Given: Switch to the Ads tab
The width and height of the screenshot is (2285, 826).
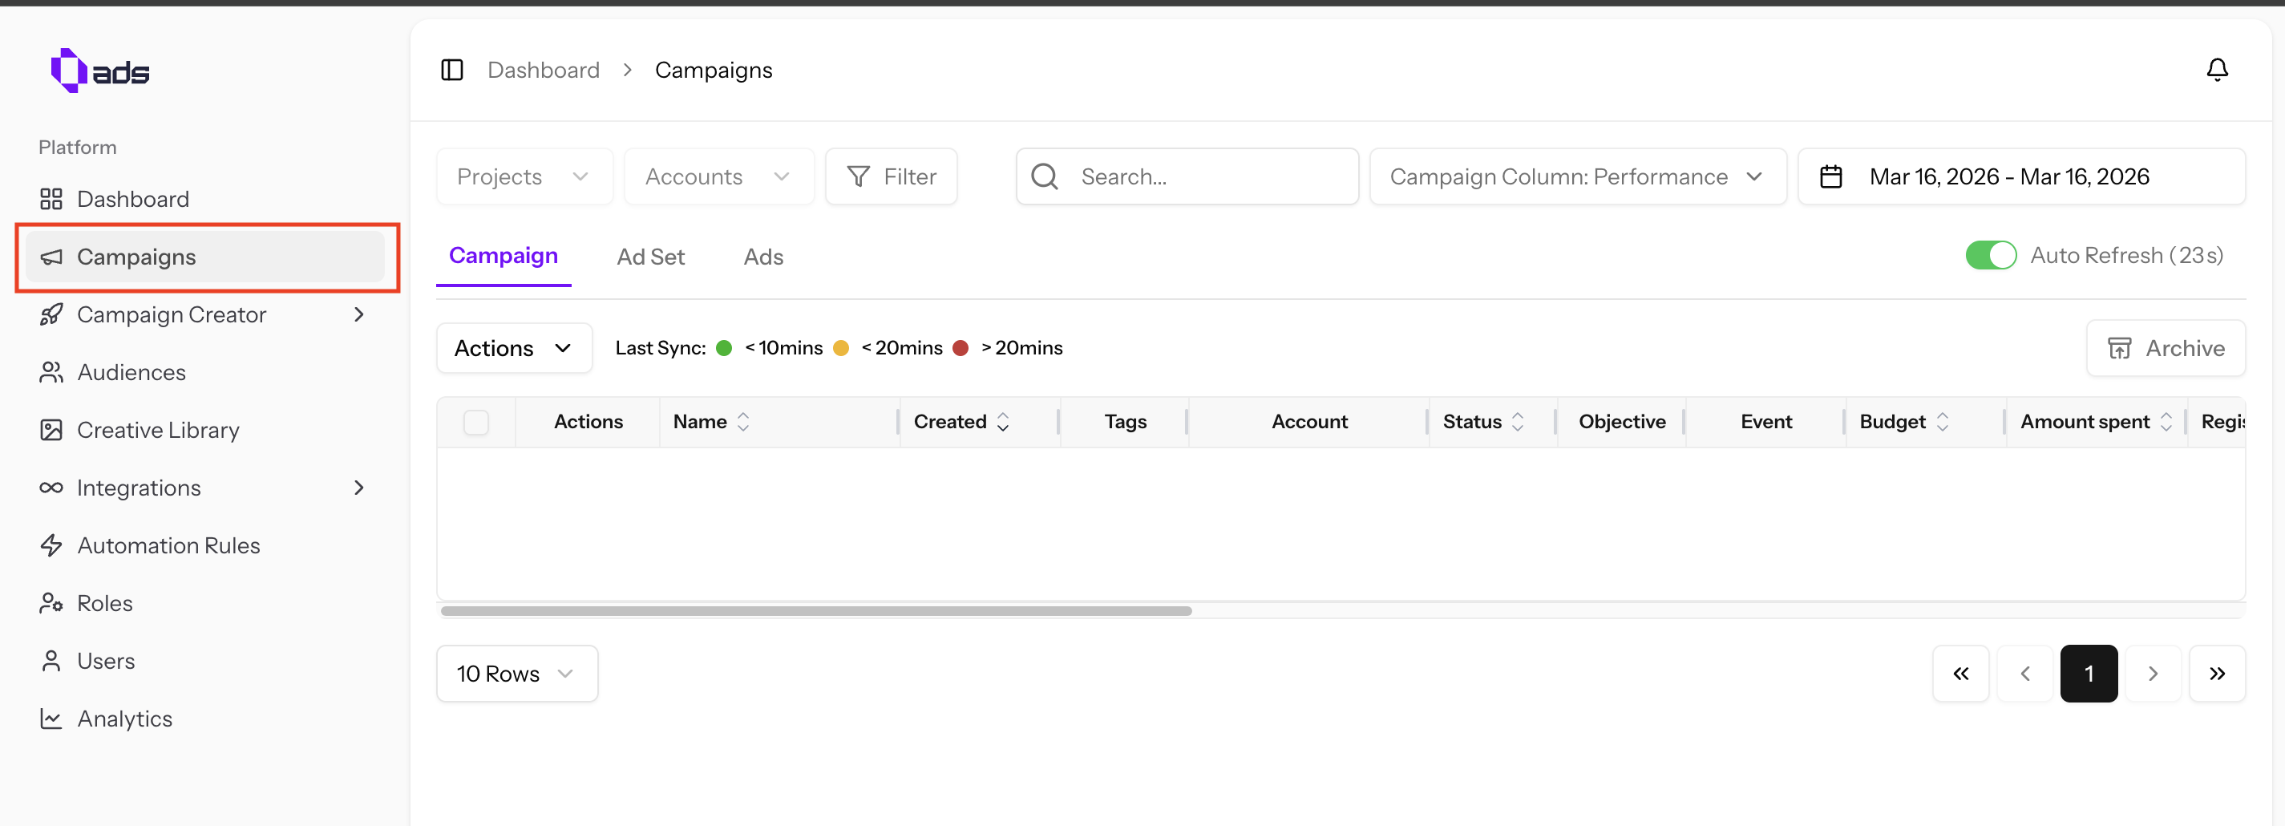Looking at the screenshot, I should click(x=762, y=257).
